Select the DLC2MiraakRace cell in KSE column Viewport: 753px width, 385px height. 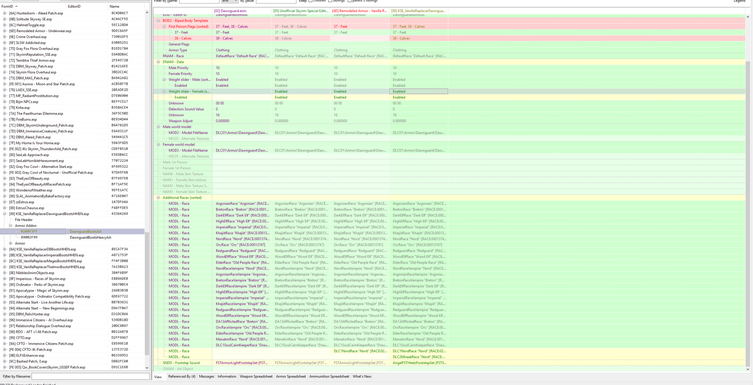(418, 357)
